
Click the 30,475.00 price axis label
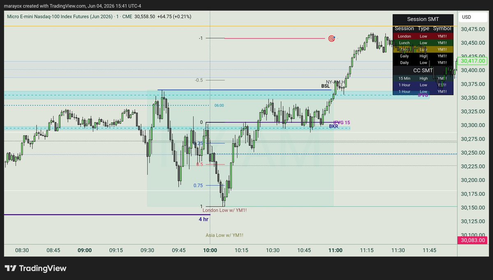point(472,29)
